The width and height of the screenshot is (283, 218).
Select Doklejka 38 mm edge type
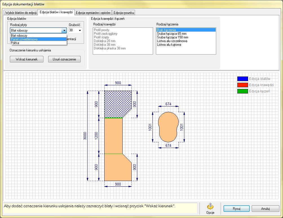123,45
